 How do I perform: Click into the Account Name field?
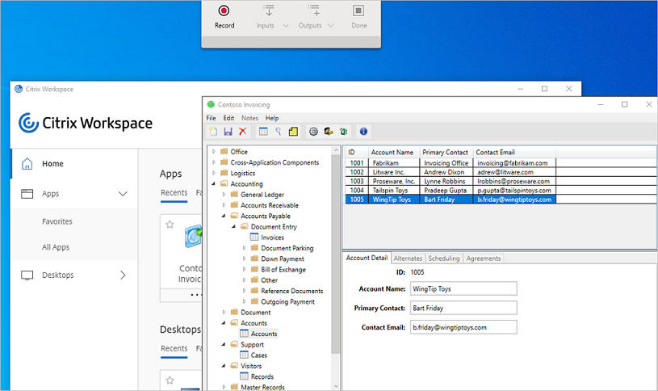(x=463, y=288)
